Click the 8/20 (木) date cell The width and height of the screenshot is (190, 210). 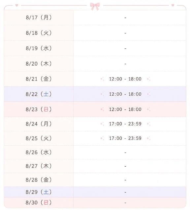click(x=39, y=64)
